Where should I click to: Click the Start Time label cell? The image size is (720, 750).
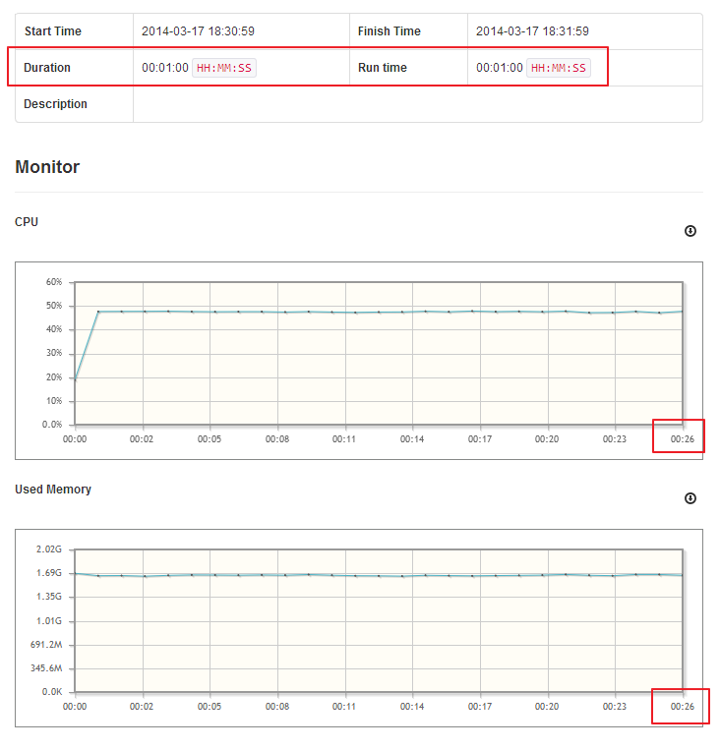[53, 31]
